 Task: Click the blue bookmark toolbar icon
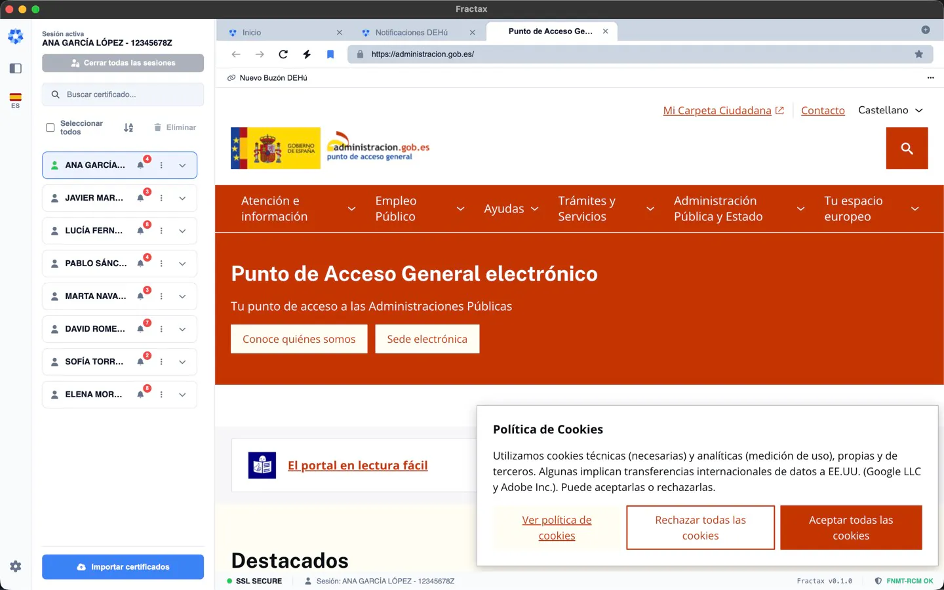(330, 54)
